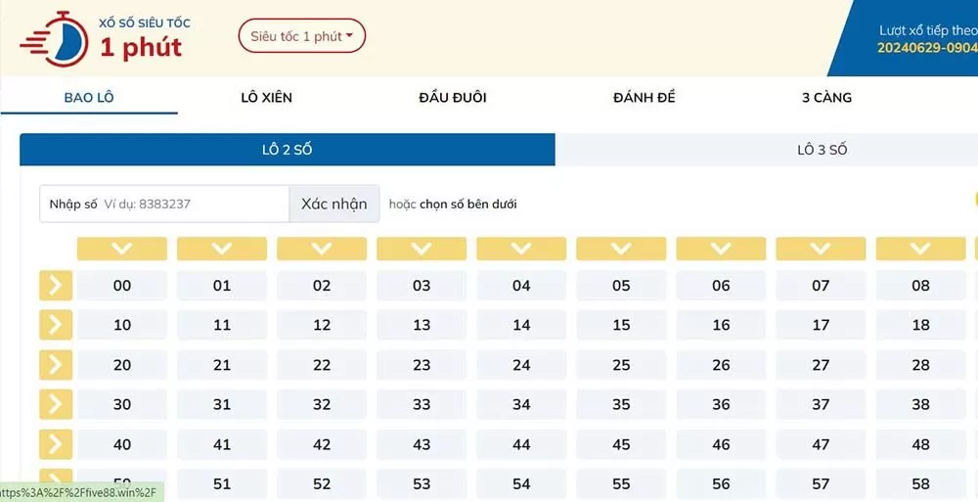
Task: Click the yellow row arrow beside number 30
Action: click(56, 404)
